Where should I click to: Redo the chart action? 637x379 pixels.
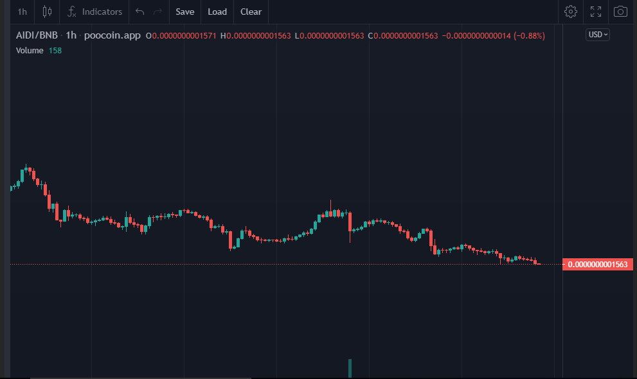(x=157, y=12)
